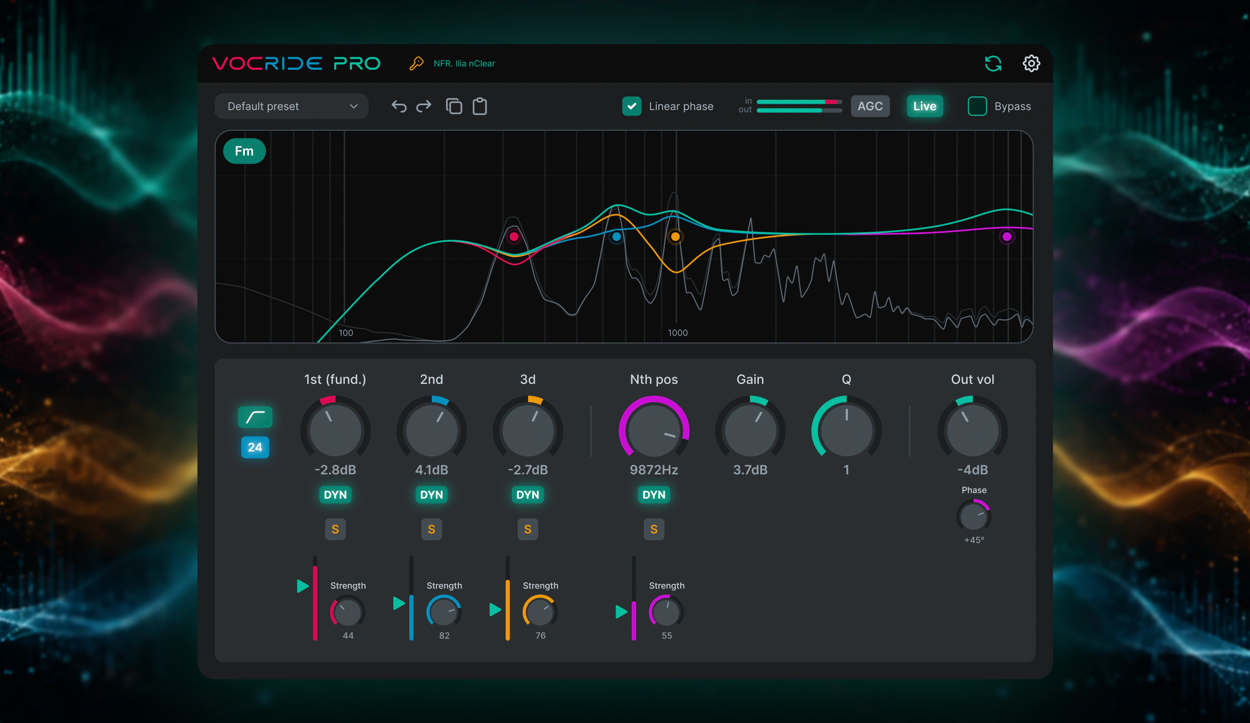Toggle DYN under 1st (fund.)
This screenshot has width=1250, height=723.
[335, 495]
